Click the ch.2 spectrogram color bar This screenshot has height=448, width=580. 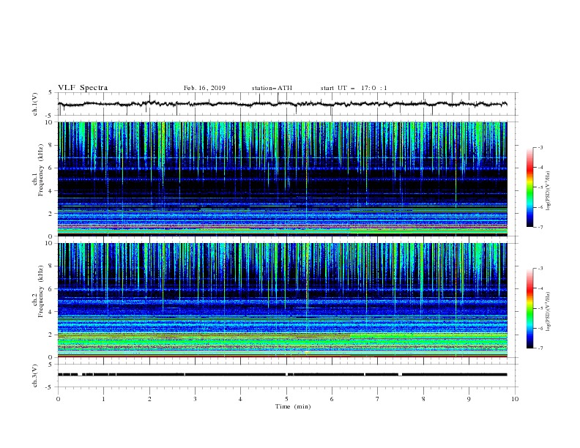coord(529,308)
